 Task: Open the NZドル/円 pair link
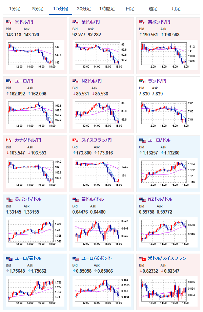92,81
